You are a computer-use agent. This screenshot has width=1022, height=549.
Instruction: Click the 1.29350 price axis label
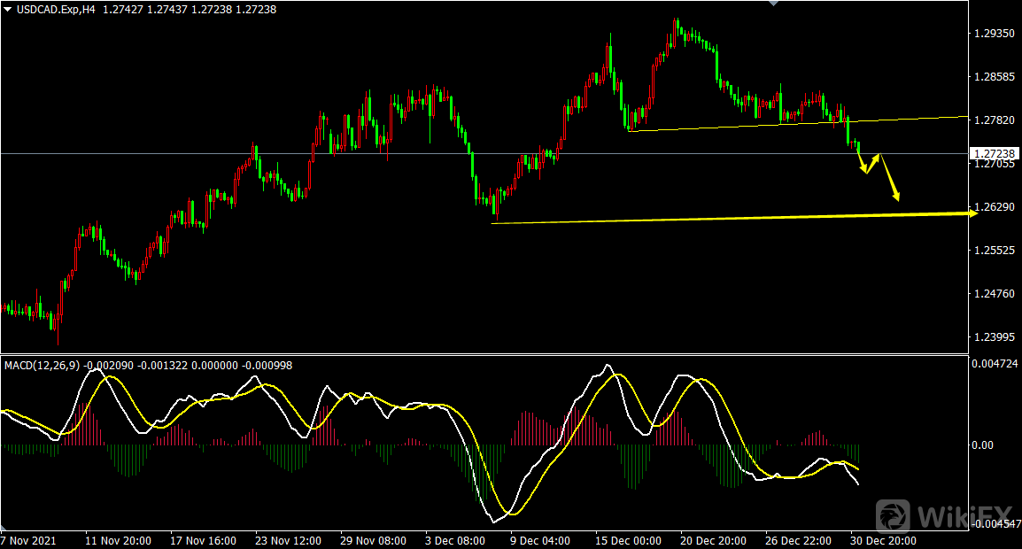click(994, 34)
